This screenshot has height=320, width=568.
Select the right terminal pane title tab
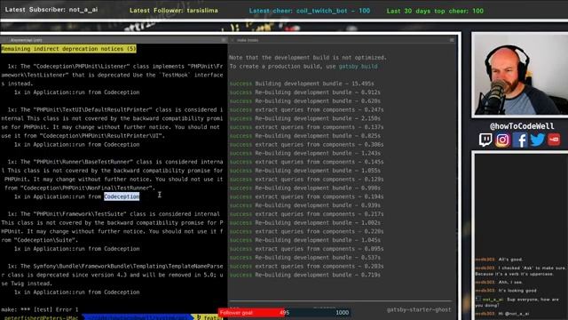[248, 40]
